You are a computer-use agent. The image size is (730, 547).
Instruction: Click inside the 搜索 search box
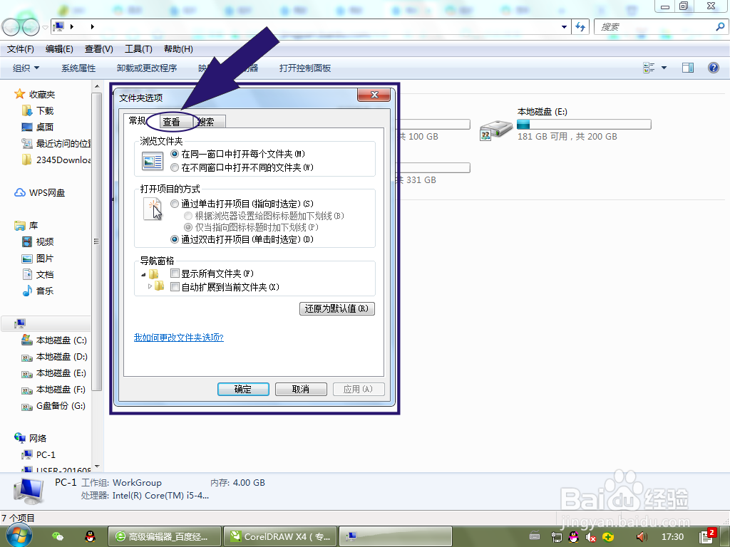pos(656,26)
